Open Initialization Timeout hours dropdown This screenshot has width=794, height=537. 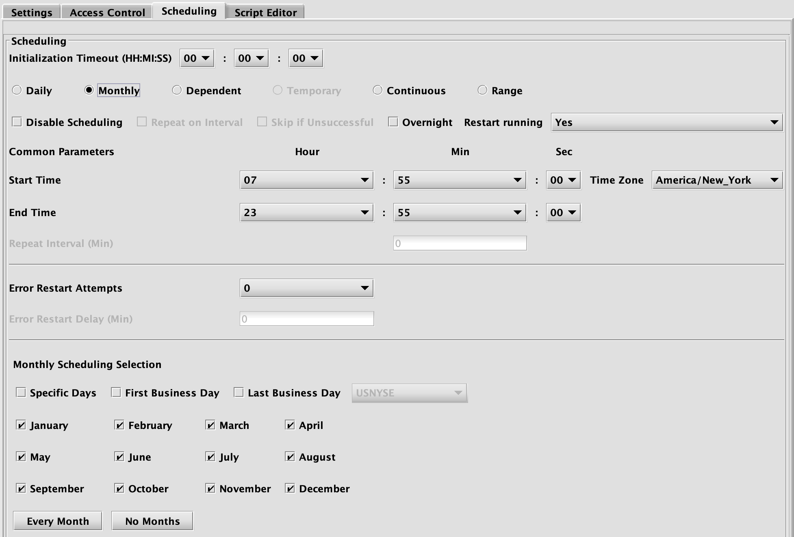click(x=197, y=58)
